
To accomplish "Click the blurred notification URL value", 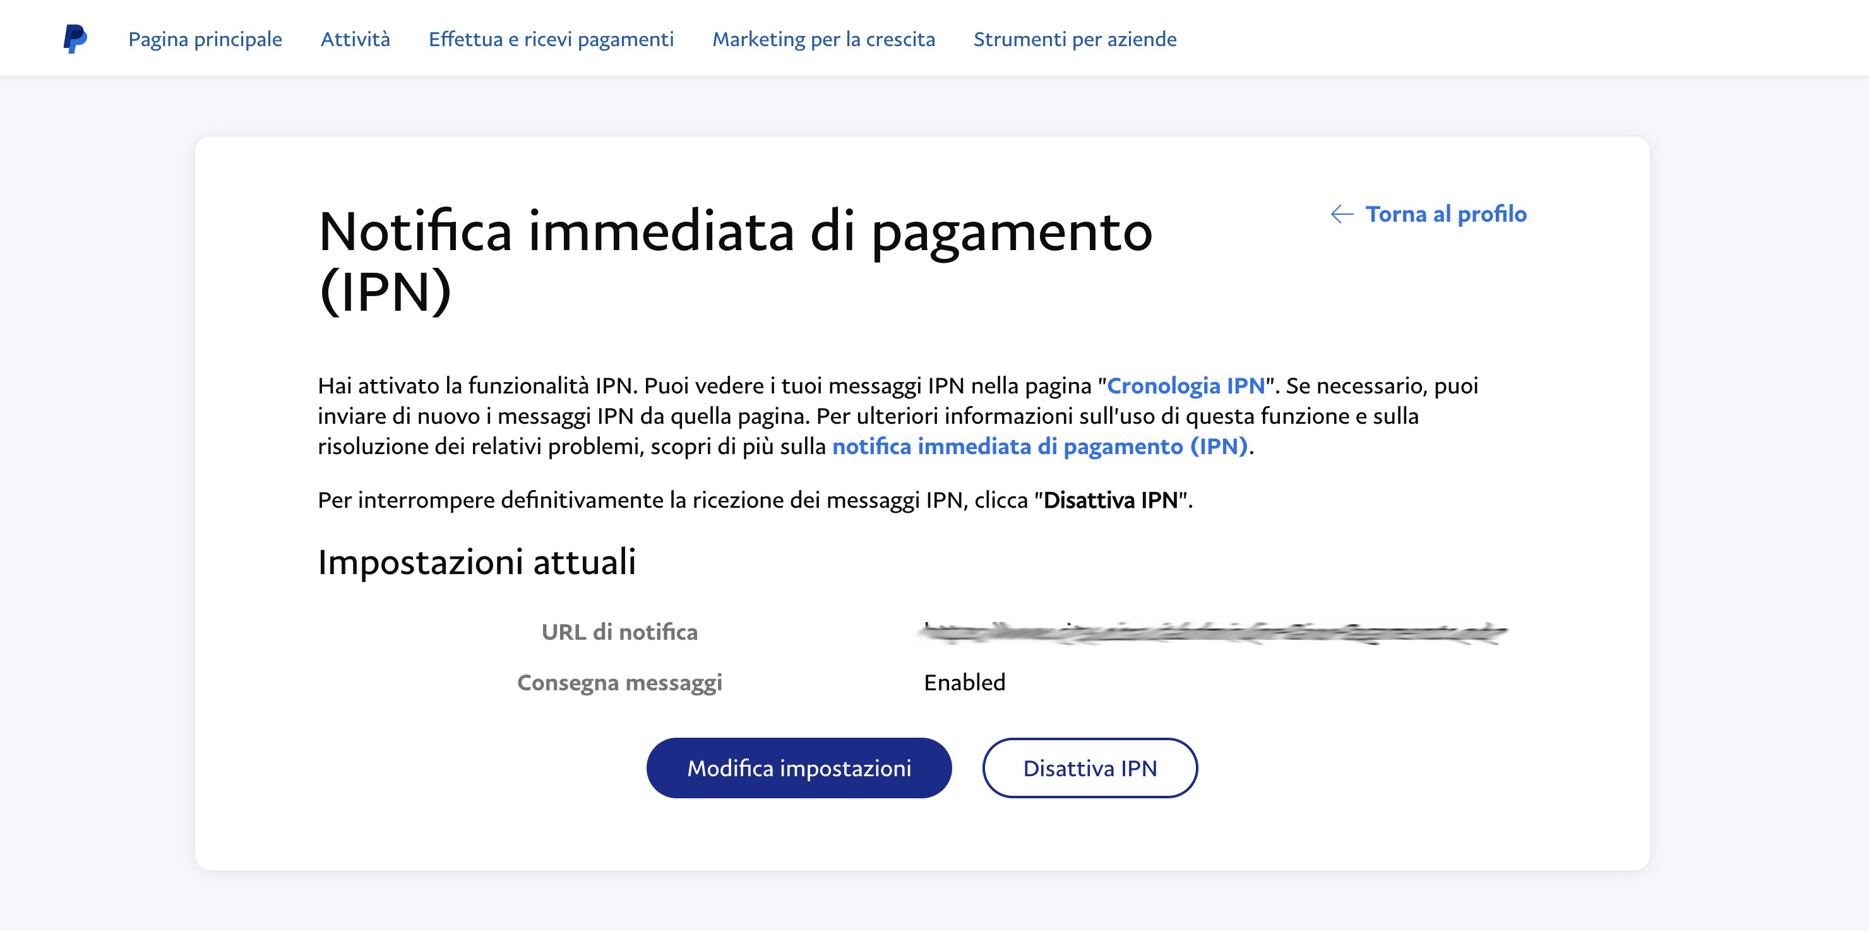I will pyautogui.click(x=1212, y=632).
